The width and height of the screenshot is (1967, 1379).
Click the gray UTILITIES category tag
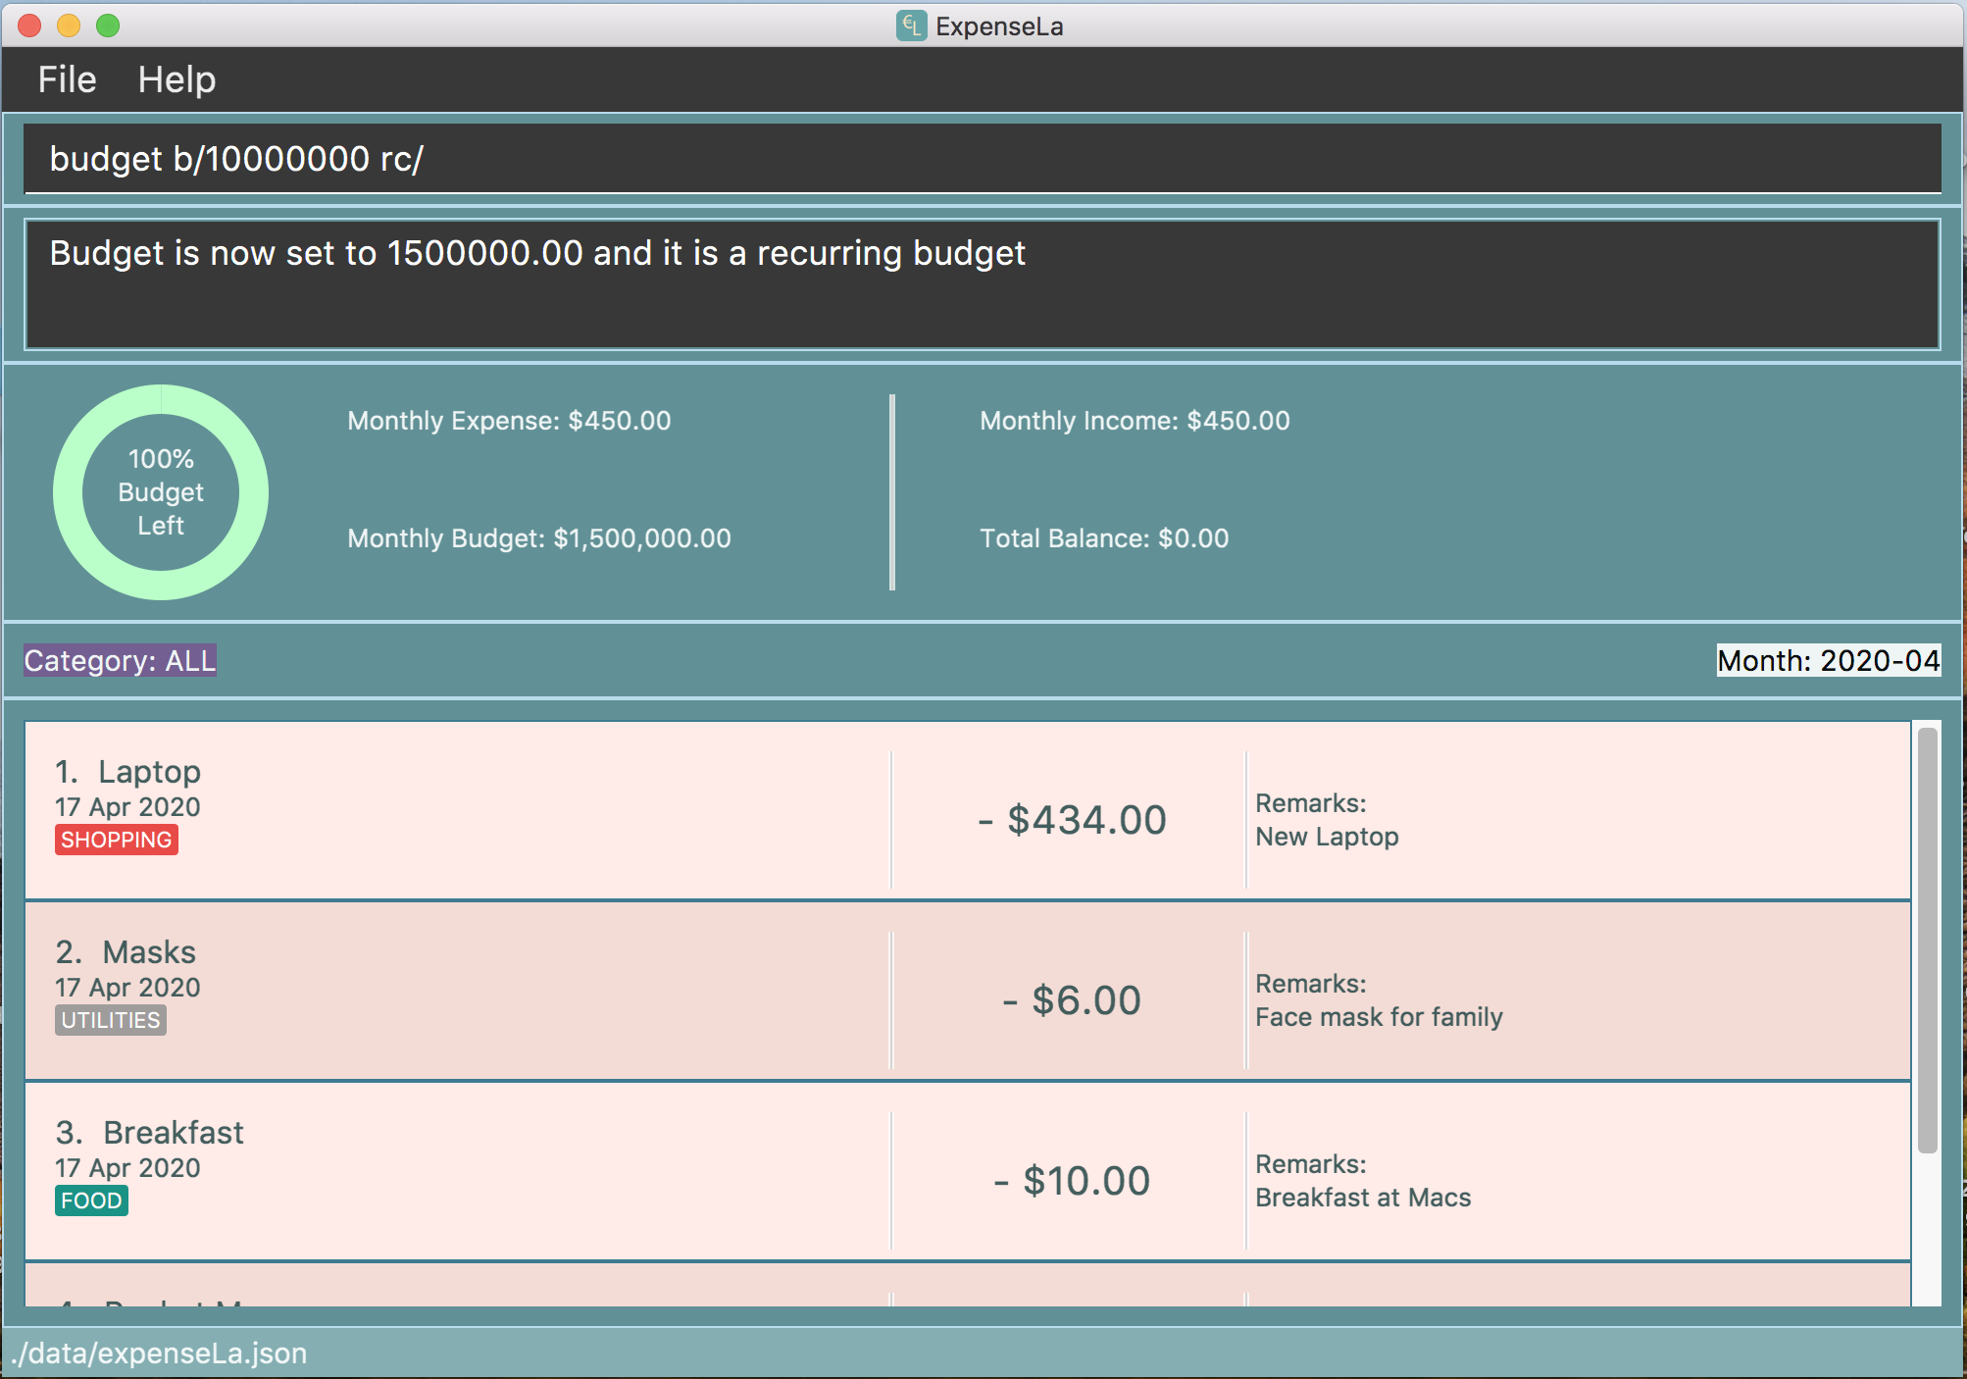pyautogui.click(x=110, y=1020)
